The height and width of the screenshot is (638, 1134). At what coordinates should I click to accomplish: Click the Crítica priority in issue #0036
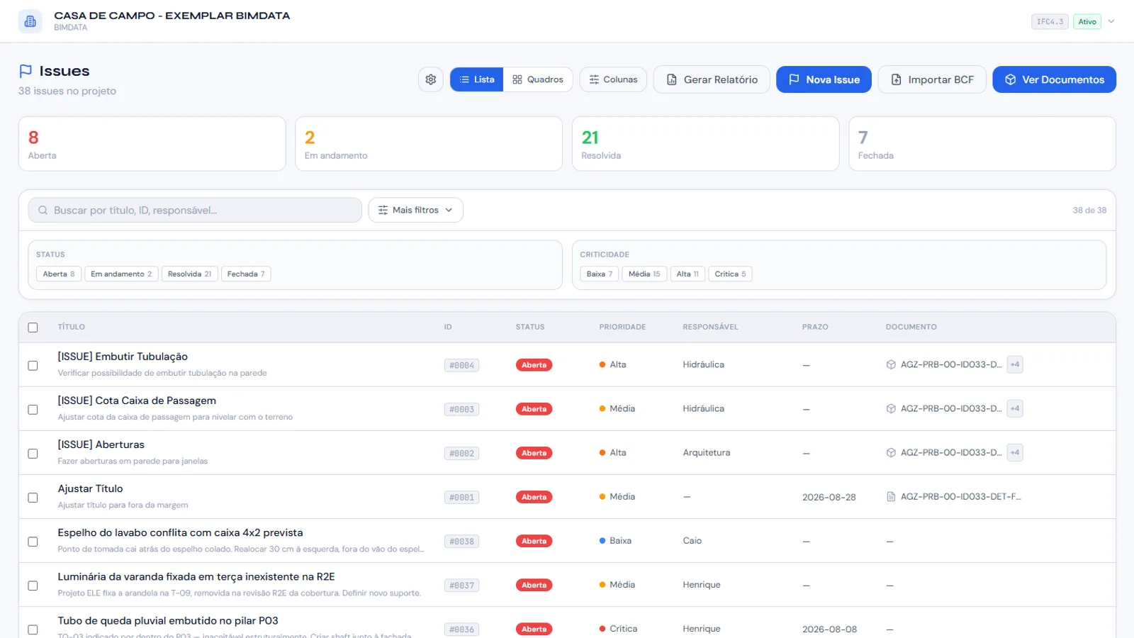(618, 628)
